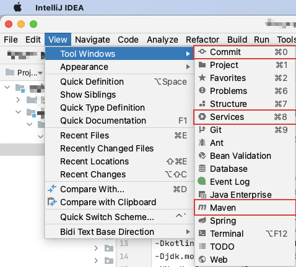The image size is (296, 267).
Task: Click the Project folder icon in submenu
Action: pos(202,65)
